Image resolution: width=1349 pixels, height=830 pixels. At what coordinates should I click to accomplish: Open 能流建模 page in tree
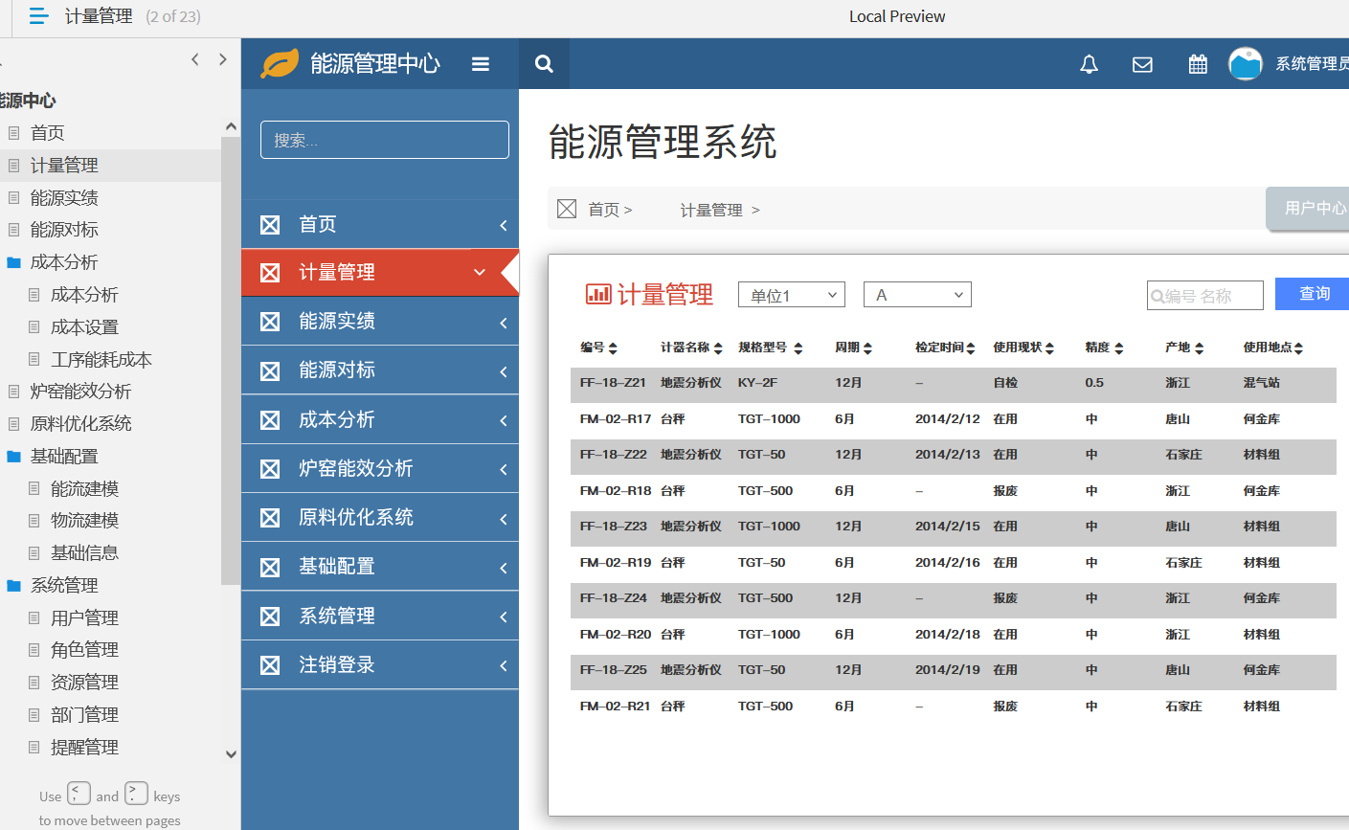84,488
